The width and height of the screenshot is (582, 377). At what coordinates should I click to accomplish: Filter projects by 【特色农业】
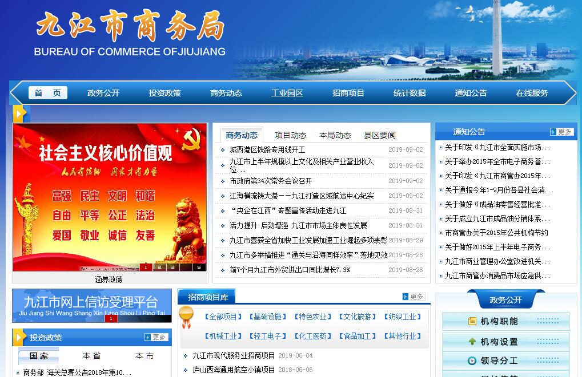[x=313, y=317]
